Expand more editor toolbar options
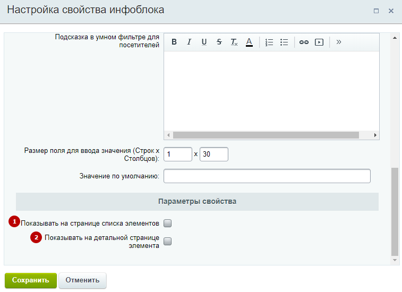The width and height of the screenshot is (402, 292). coord(339,42)
